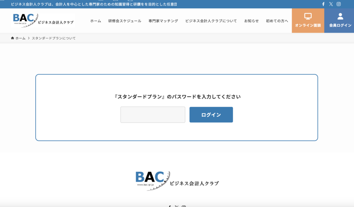354x207 pixels.
Task: Click the X (Twitter) icon in top bar
Action: (331, 4)
